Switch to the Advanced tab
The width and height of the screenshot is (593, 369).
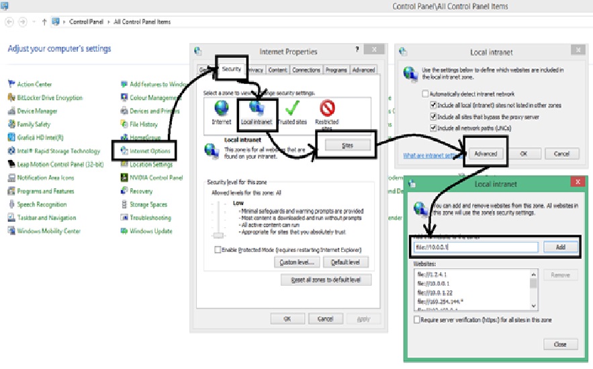363,70
